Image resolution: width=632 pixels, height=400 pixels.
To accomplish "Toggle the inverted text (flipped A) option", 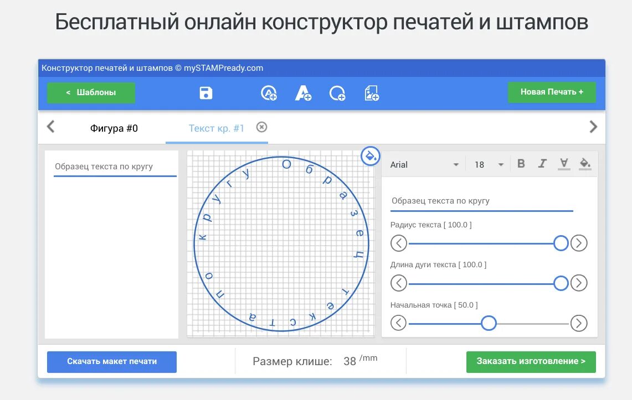I will point(564,164).
